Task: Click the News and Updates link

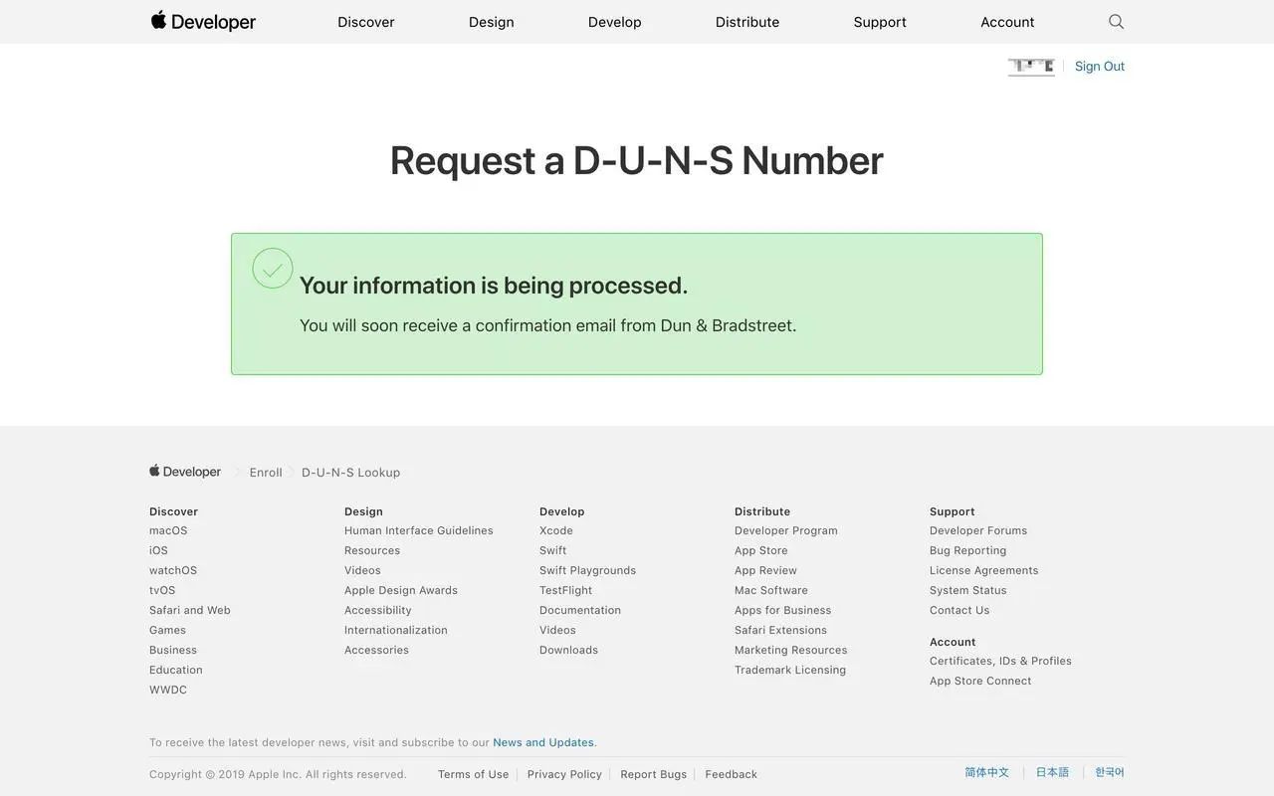Action: [x=543, y=742]
